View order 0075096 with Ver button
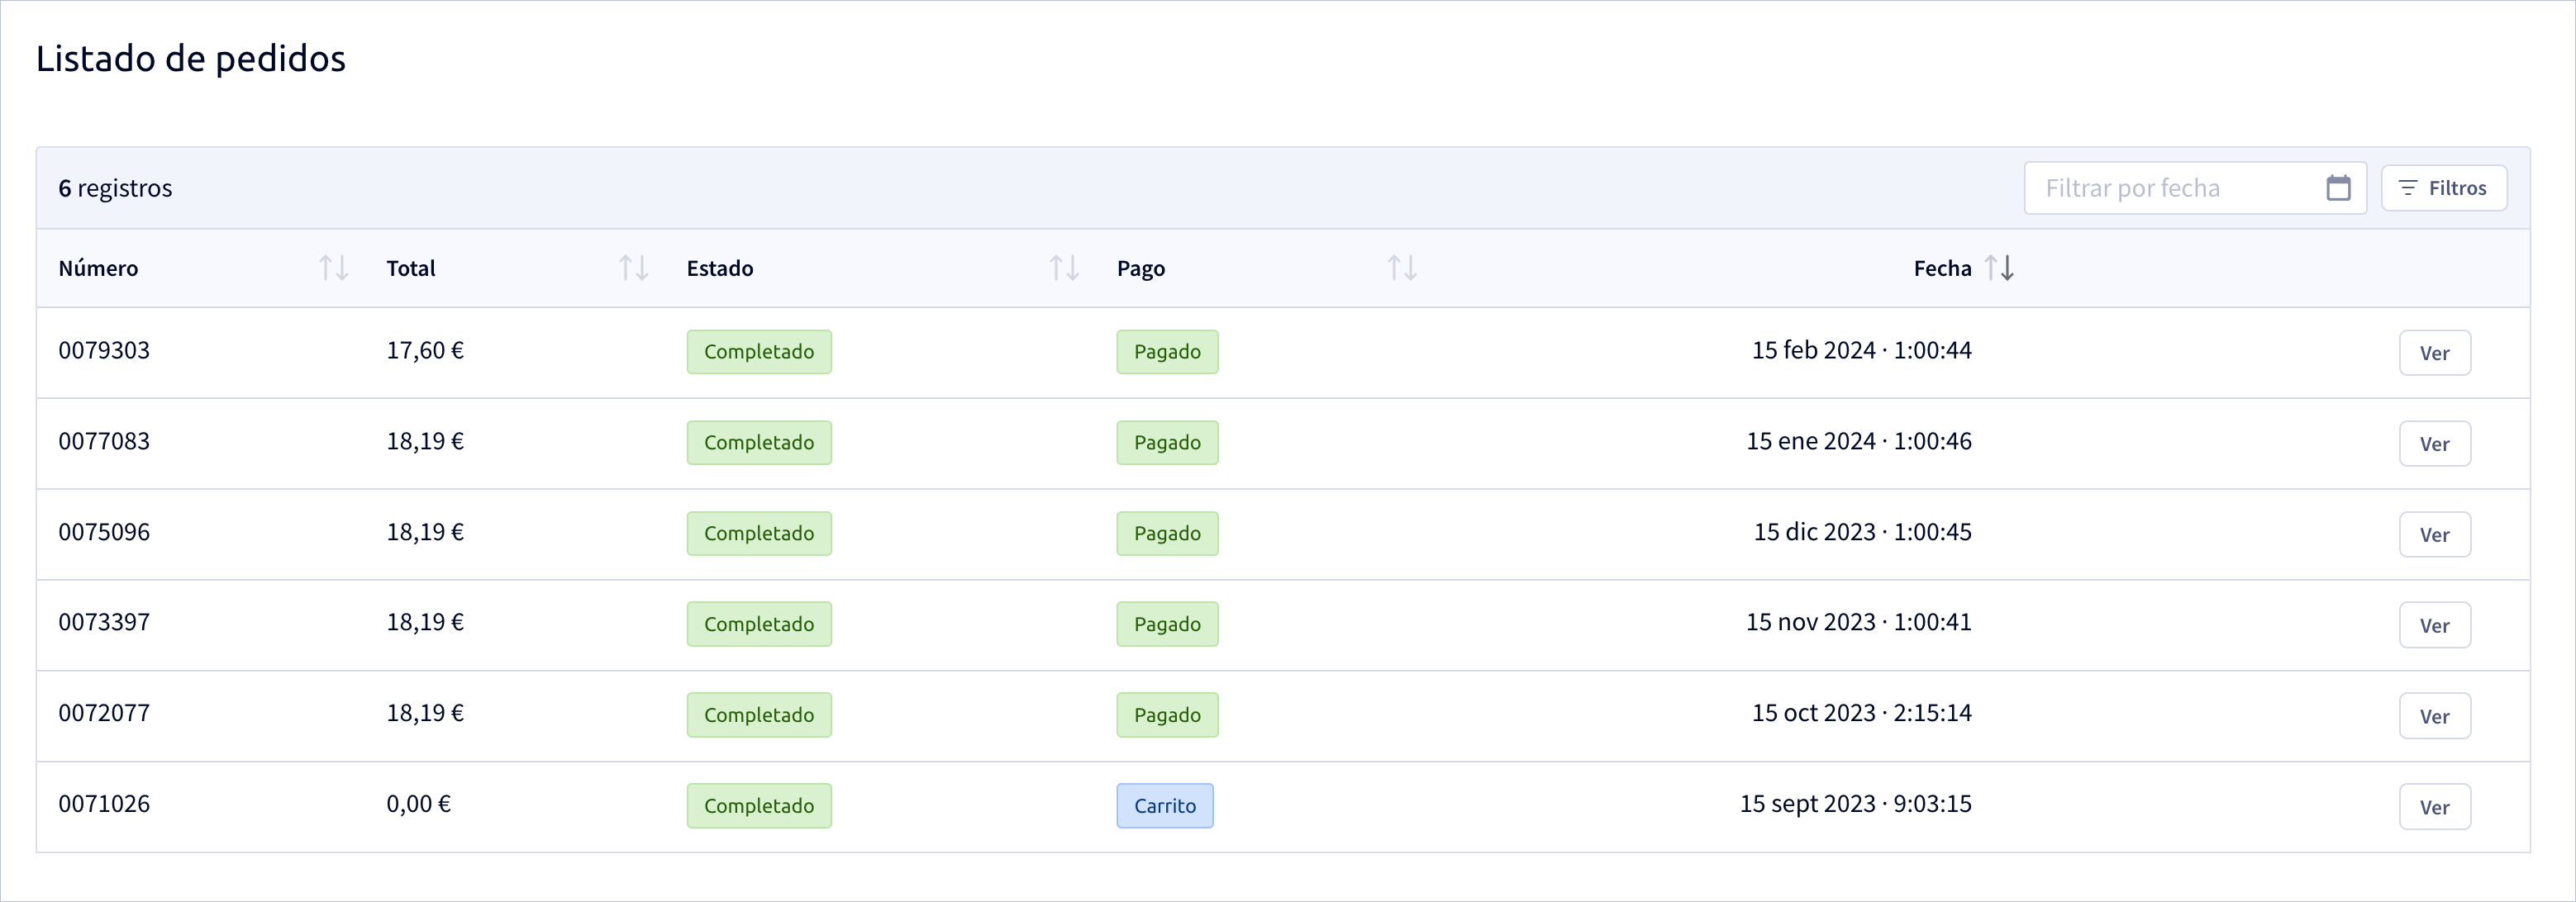Image resolution: width=2576 pixels, height=902 pixels. (2434, 535)
